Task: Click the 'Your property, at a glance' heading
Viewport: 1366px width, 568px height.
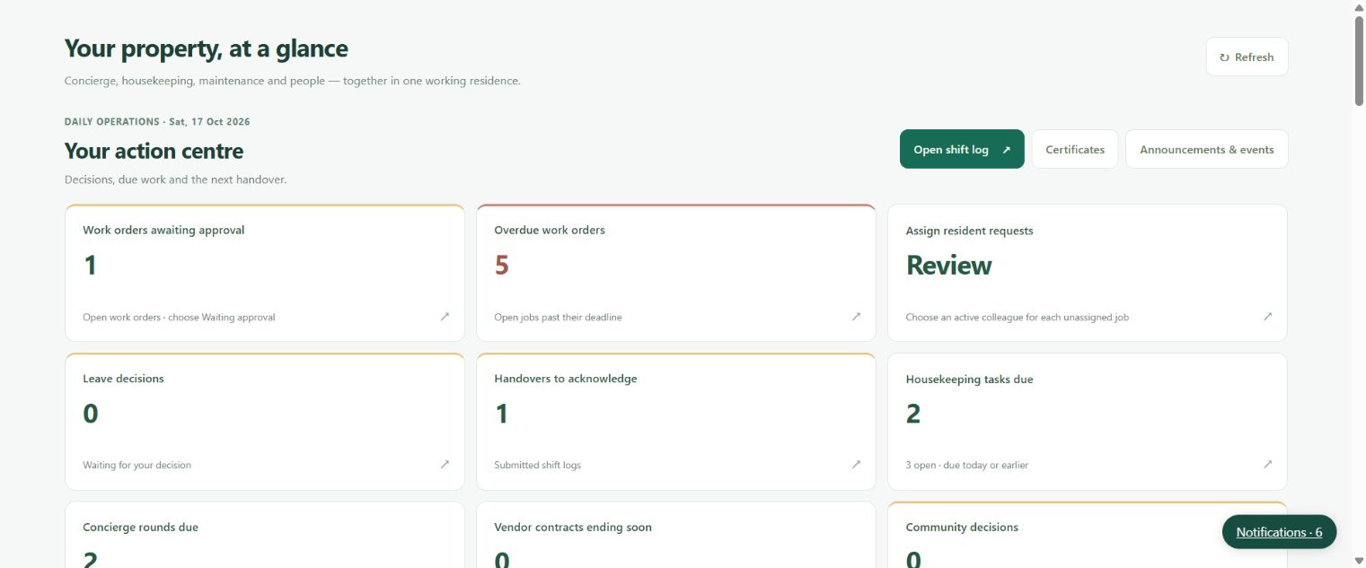Action: (x=206, y=48)
